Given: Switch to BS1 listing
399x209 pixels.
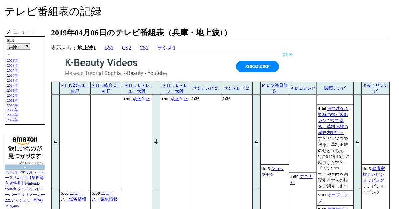Looking at the screenshot, I should point(109,48).
